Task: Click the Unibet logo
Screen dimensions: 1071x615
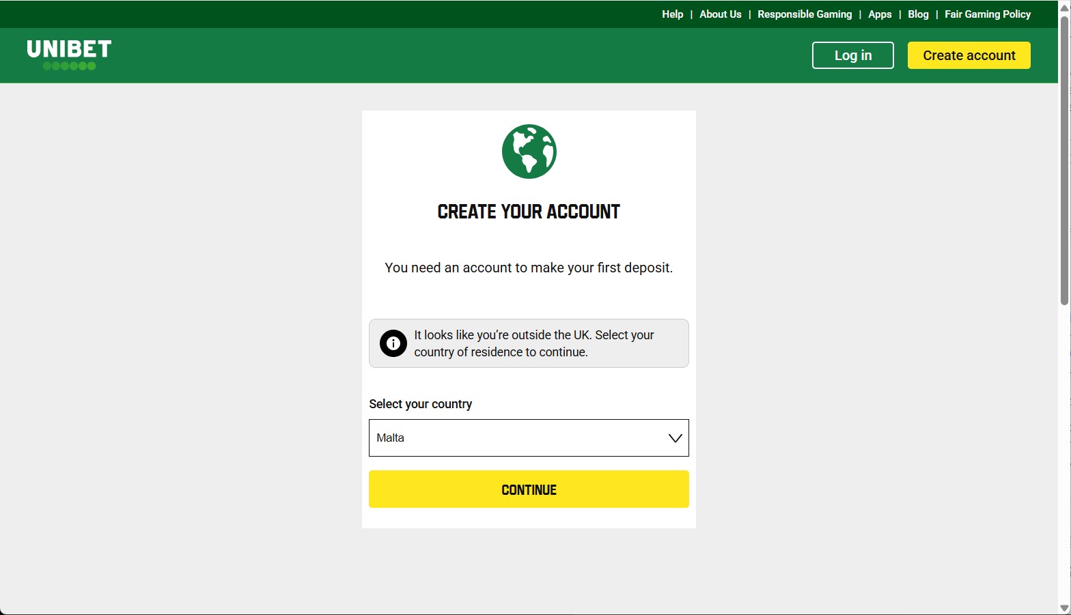Action: pos(69,55)
